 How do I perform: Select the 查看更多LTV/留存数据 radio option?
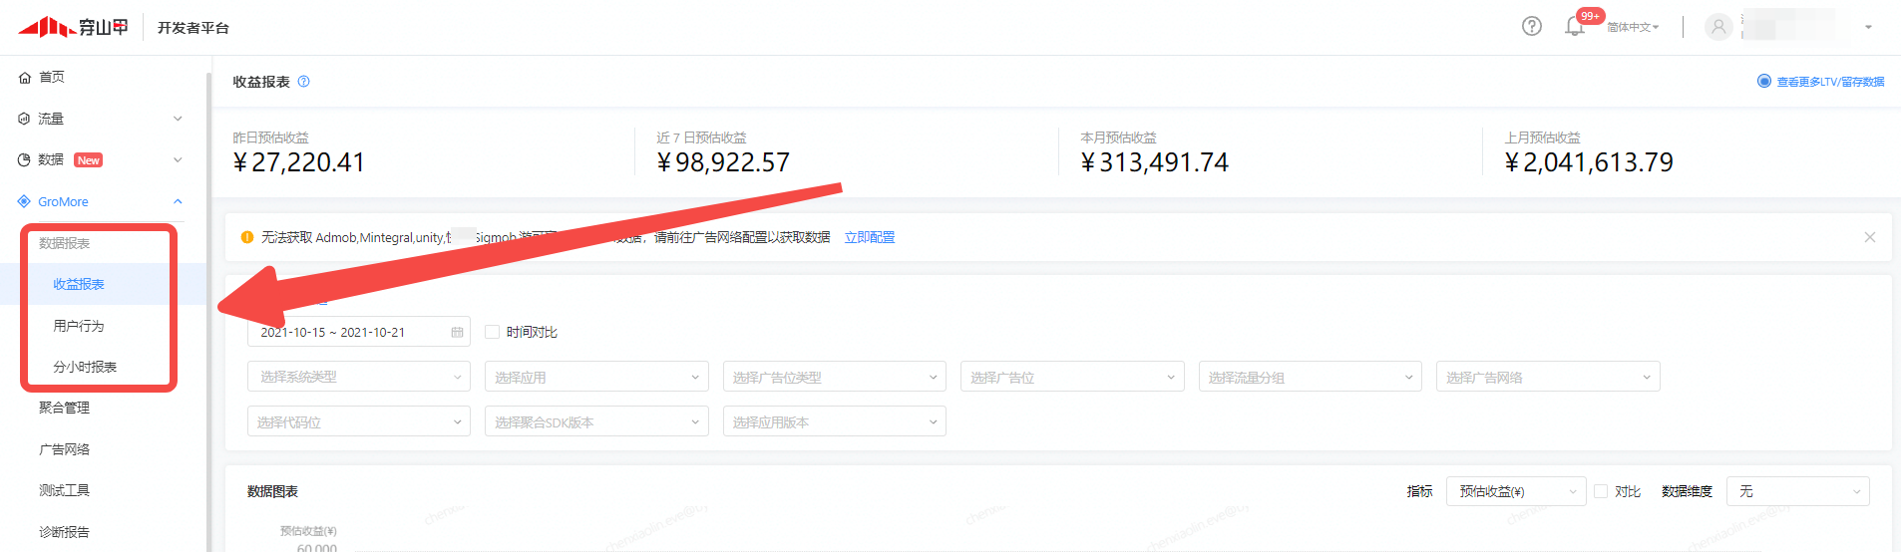click(x=1763, y=82)
